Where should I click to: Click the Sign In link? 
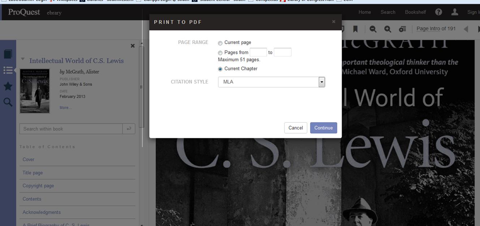pyautogui.click(x=473, y=12)
